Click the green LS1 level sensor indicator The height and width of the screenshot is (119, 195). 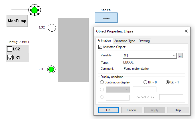[x=51, y=69]
